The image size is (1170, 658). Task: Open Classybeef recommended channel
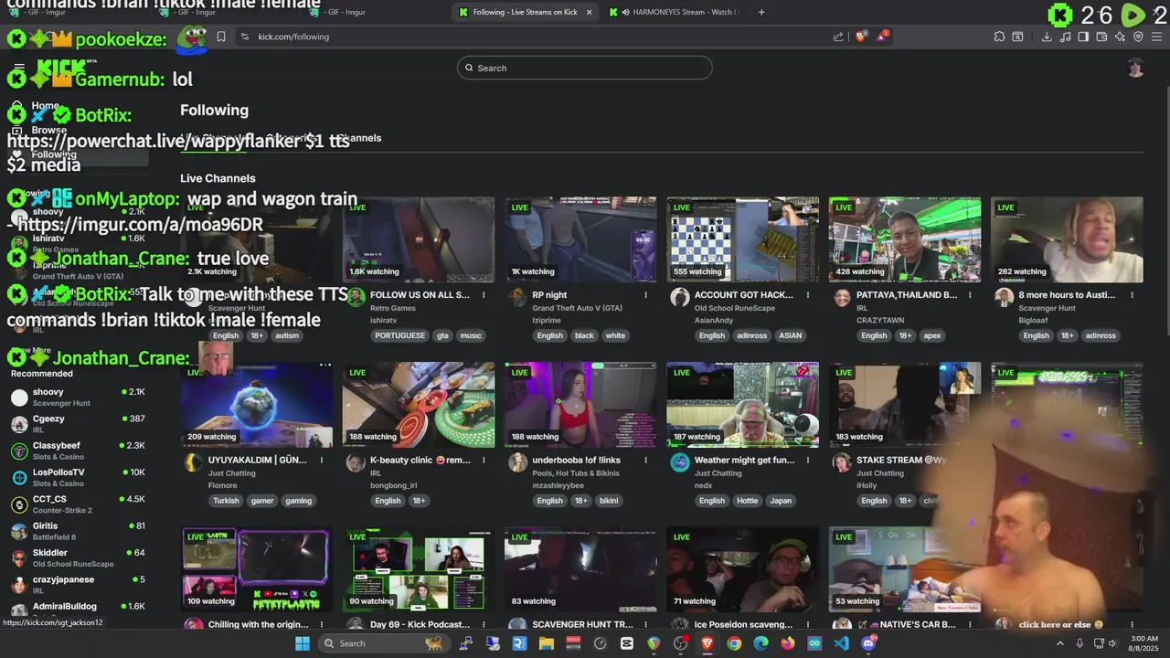tap(79, 451)
